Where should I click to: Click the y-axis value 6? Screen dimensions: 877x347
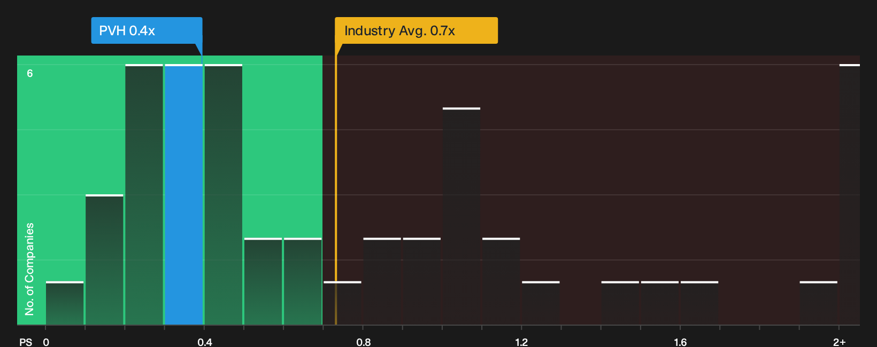30,73
